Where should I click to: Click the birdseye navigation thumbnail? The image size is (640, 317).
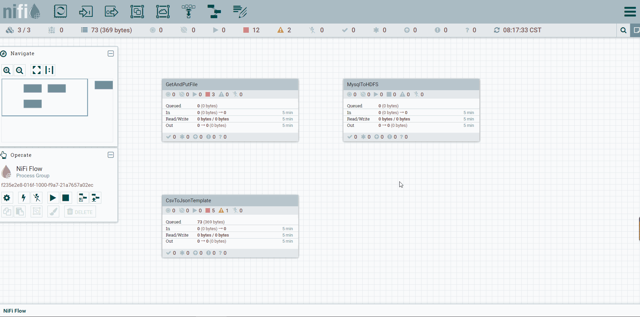tap(45, 98)
